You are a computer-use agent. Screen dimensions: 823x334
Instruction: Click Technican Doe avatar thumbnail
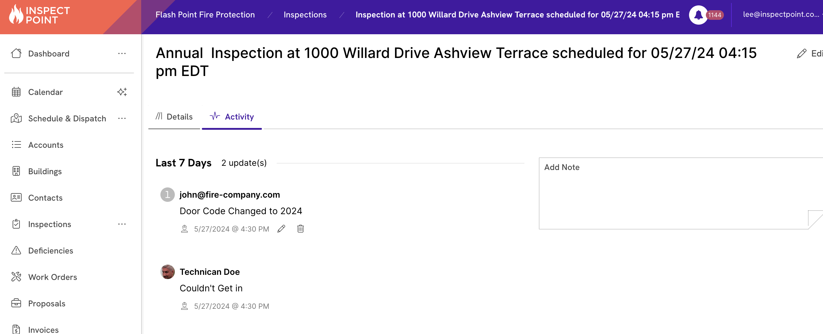[167, 272]
